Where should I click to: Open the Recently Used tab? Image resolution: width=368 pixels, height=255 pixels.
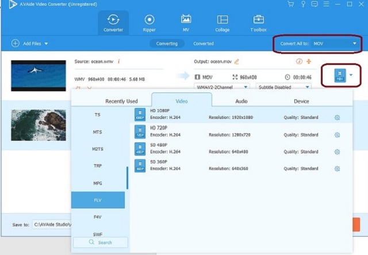tap(121, 101)
